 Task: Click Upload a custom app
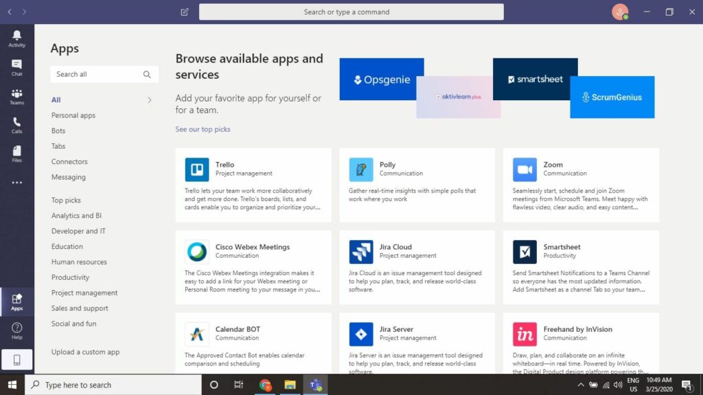(x=85, y=352)
